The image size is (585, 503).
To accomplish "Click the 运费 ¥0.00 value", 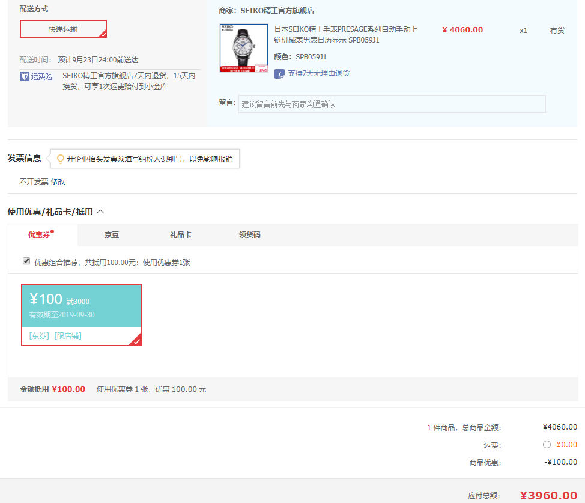I will (567, 444).
